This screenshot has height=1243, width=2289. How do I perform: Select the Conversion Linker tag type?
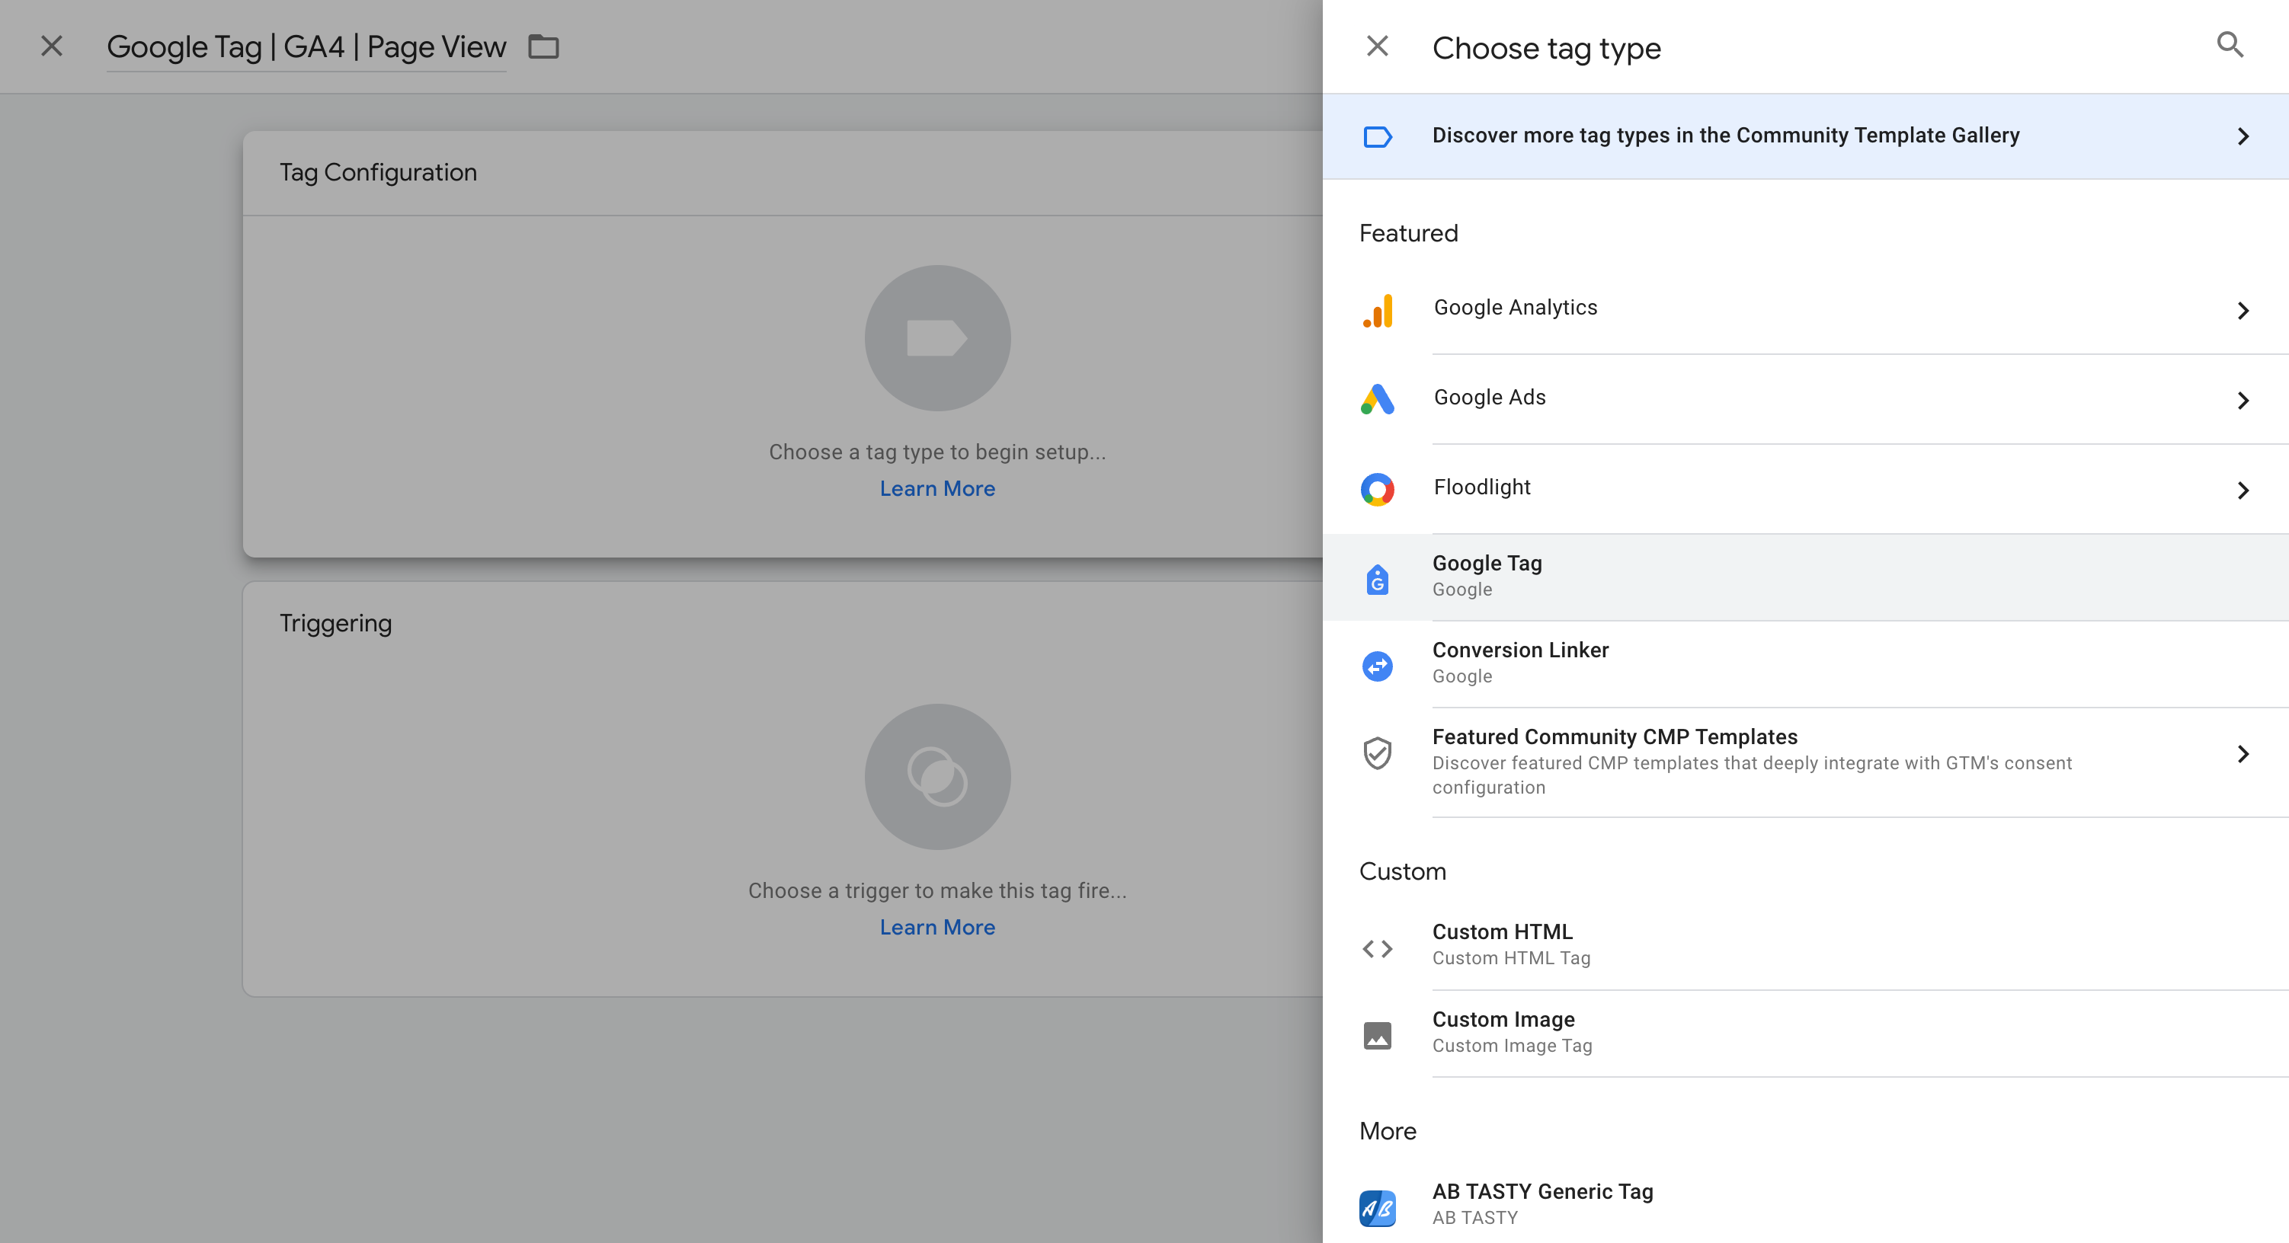pos(1806,665)
